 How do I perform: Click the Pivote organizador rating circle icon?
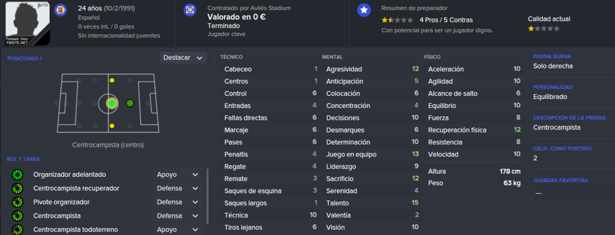[17, 202]
